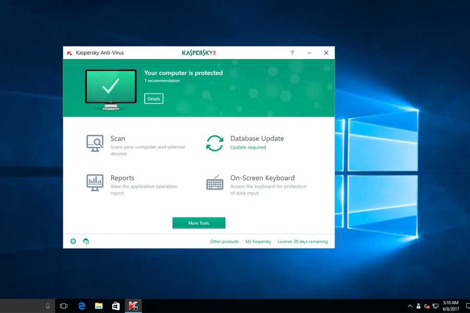Open the network tray icon
Viewport: 470px width, 313px height.
click(436, 306)
